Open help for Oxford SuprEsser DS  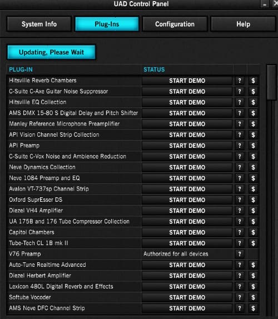[240, 200]
